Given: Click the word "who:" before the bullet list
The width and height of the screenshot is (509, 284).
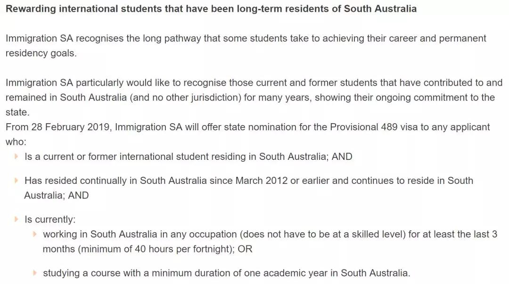Looking at the screenshot, I should [16, 142].
